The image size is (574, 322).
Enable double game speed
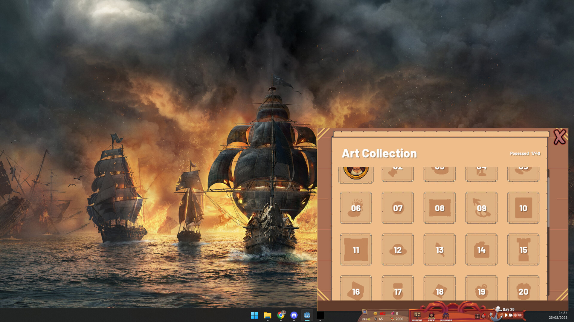(x=511, y=314)
